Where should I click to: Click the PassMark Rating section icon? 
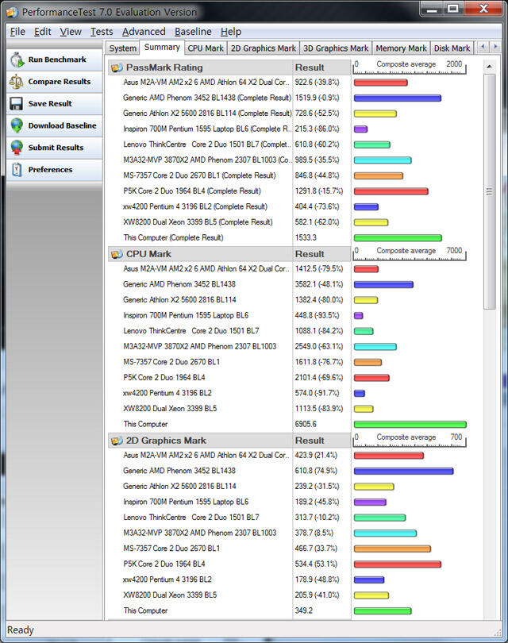[x=117, y=67]
